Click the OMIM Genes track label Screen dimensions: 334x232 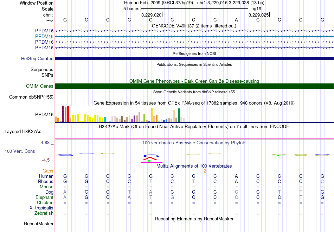40,86
